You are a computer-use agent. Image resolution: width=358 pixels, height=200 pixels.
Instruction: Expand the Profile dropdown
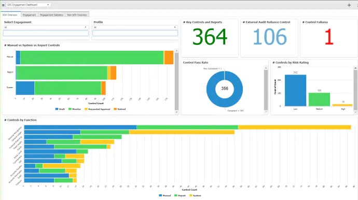(x=135, y=27)
